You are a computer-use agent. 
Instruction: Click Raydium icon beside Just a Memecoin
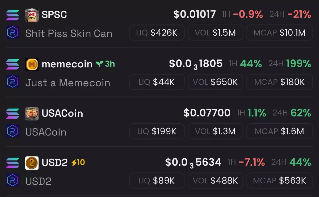click(x=12, y=83)
